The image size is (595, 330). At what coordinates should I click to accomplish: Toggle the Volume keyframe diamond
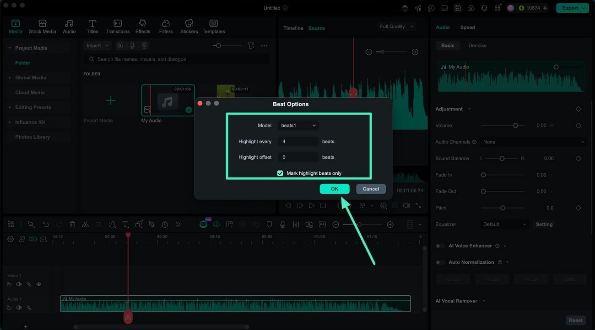pyautogui.click(x=578, y=126)
